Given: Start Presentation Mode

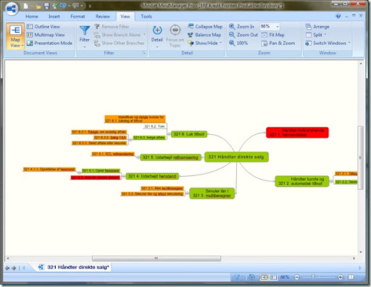Looking at the screenshot, I should [x=49, y=43].
